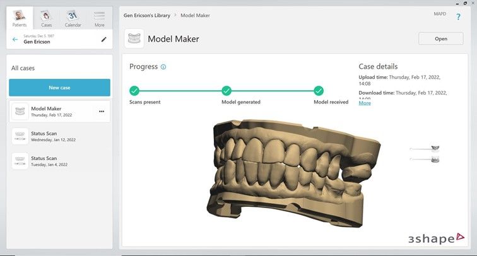Expand case details with More link
Image resolution: width=477 pixels, height=256 pixels.
coord(365,103)
